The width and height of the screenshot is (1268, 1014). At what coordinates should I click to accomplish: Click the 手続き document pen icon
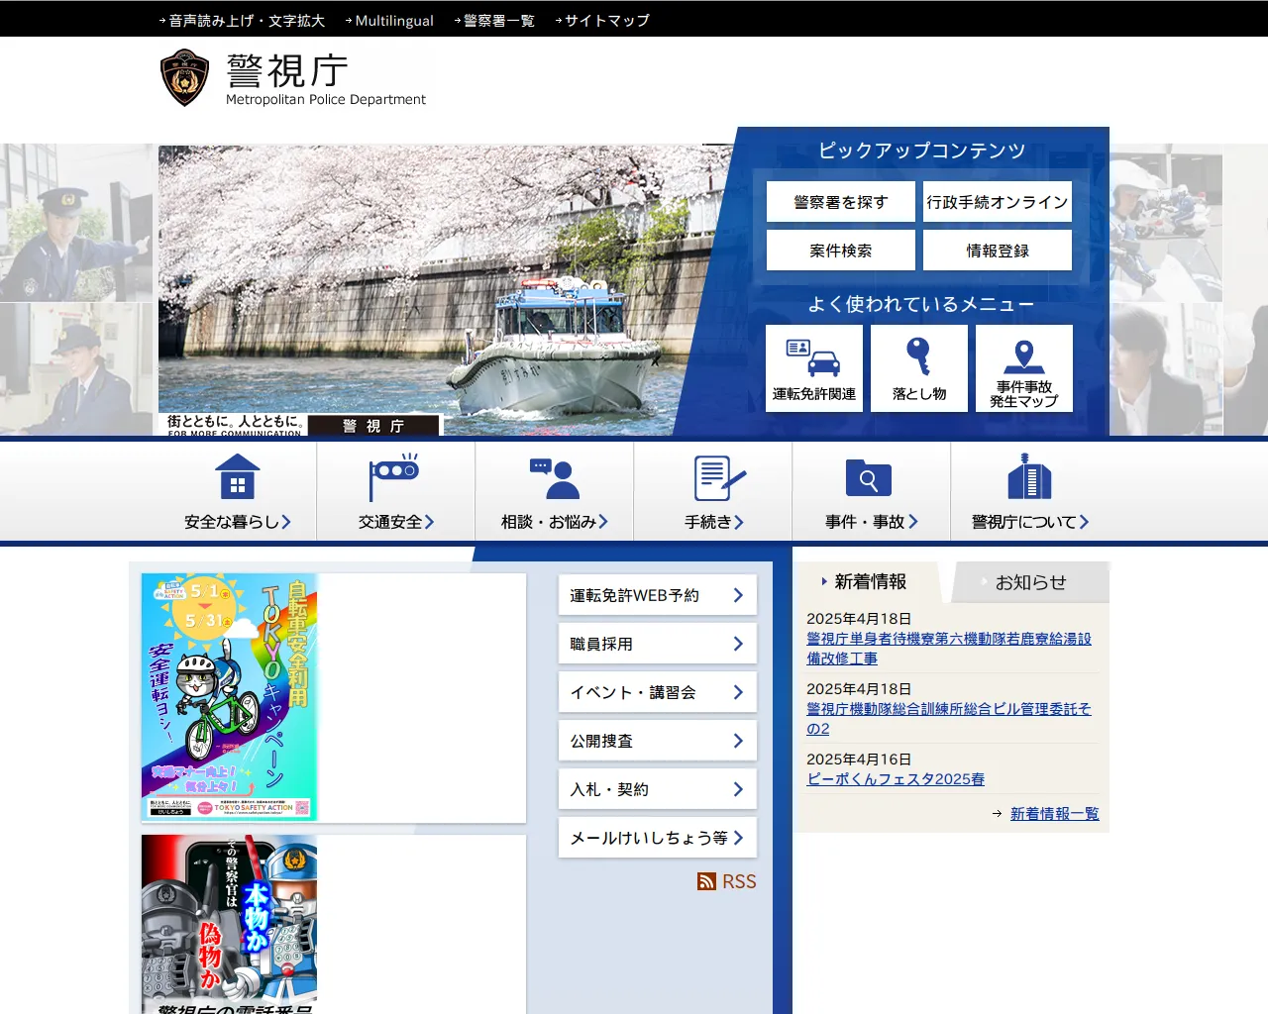point(713,478)
